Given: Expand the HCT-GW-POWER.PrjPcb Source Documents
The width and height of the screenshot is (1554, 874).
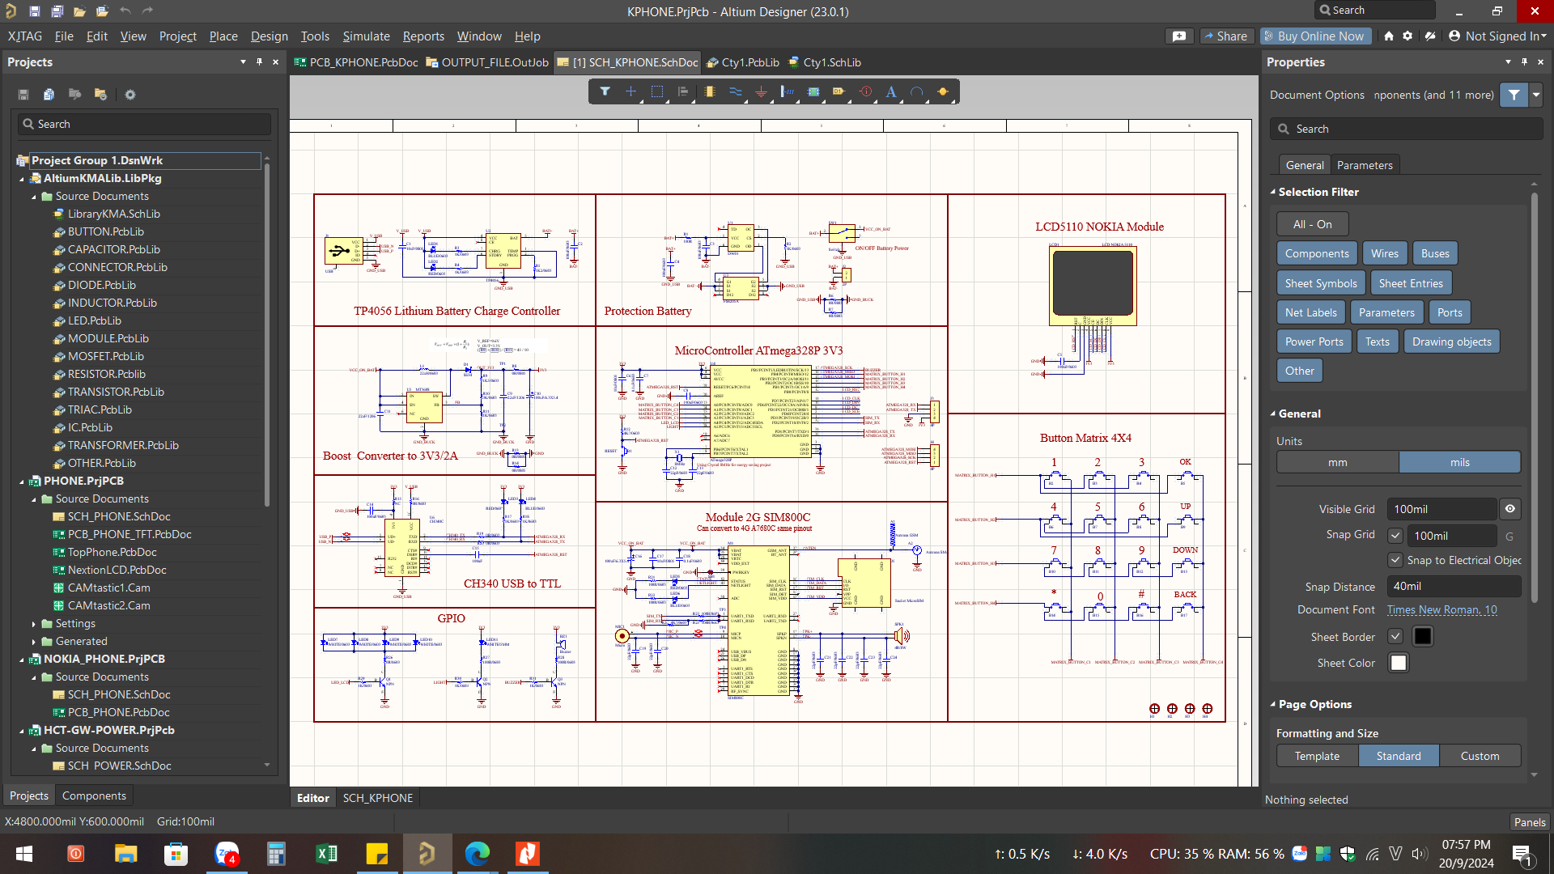Looking at the screenshot, I should 33,748.
